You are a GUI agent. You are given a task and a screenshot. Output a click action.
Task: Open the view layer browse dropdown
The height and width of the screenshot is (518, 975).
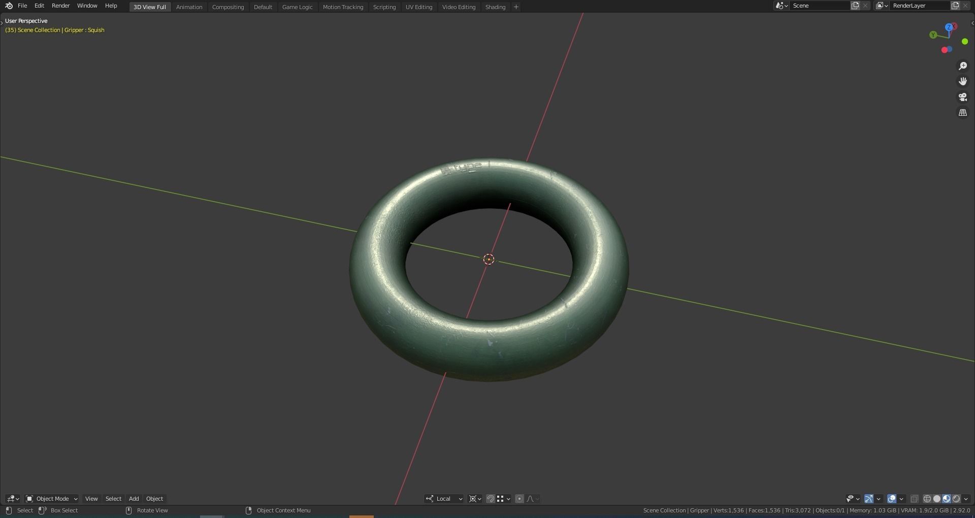tap(882, 6)
